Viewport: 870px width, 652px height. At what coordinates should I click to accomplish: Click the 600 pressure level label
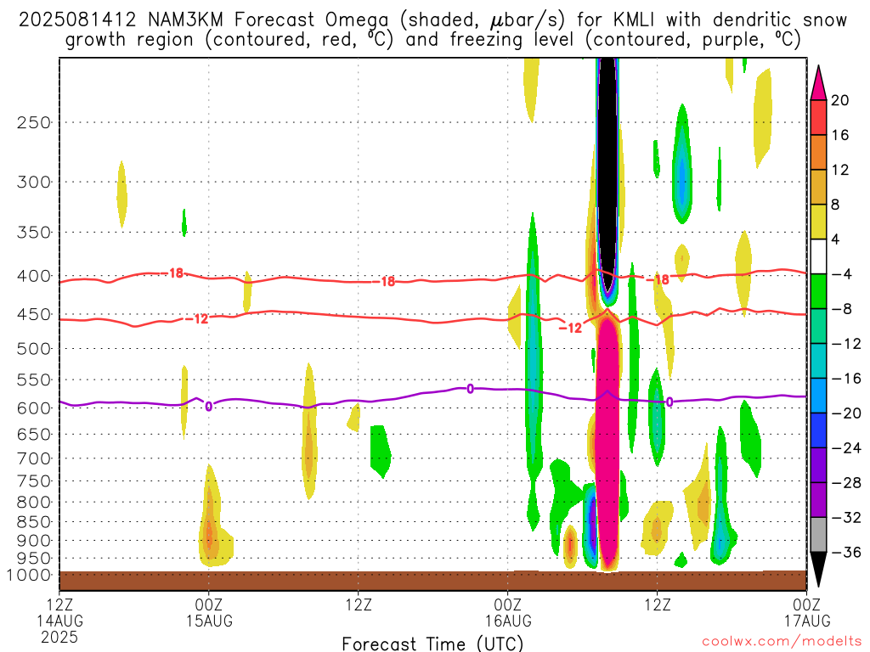coord(34,408)
